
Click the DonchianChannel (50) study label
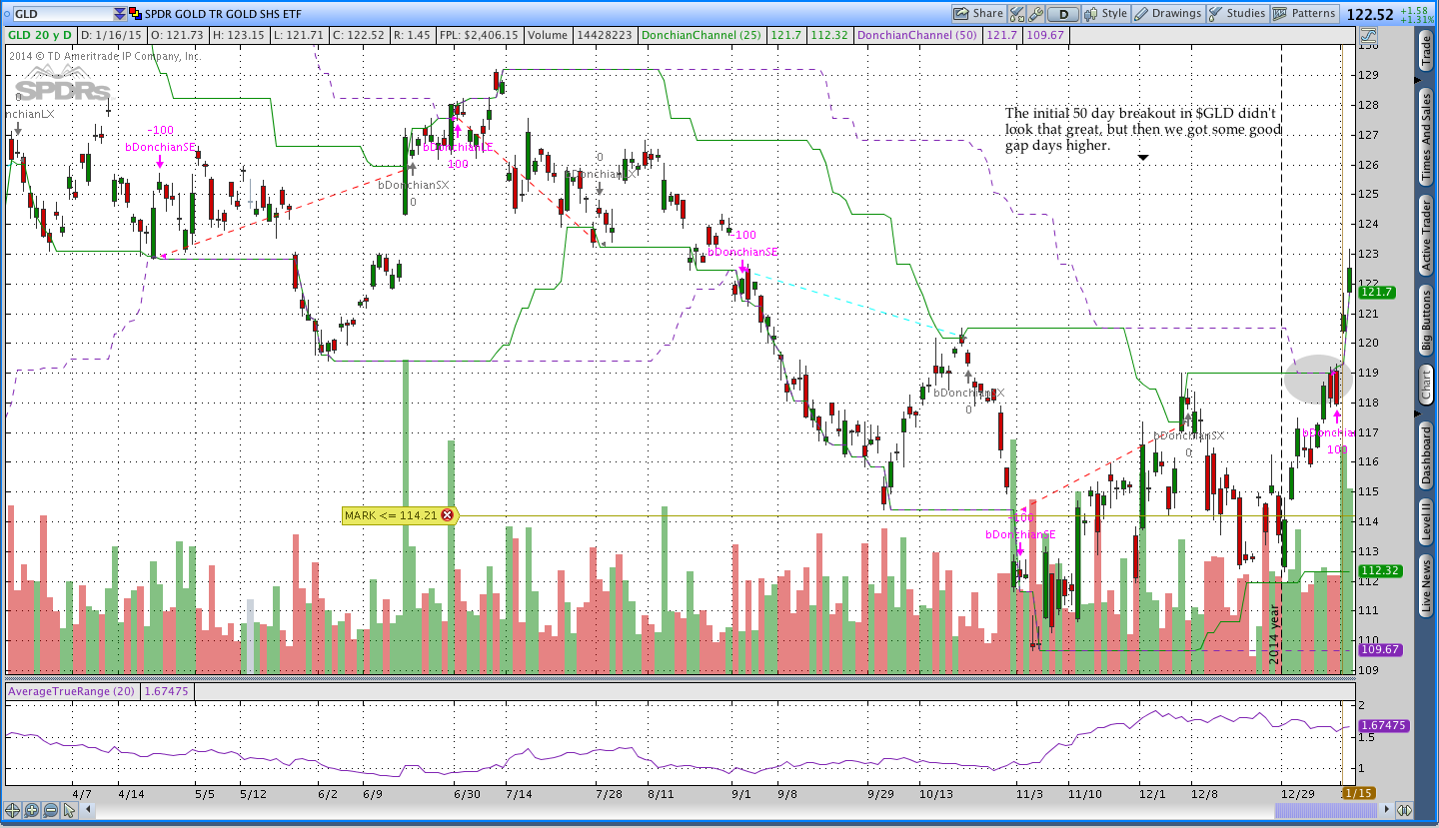click(x=918, y=34)
